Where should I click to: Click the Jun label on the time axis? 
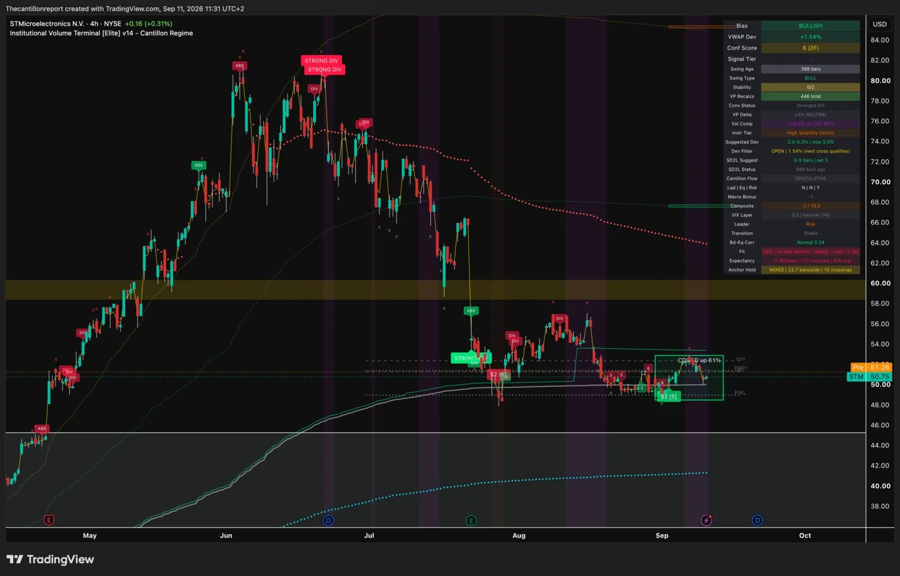(x=226, y=536)
